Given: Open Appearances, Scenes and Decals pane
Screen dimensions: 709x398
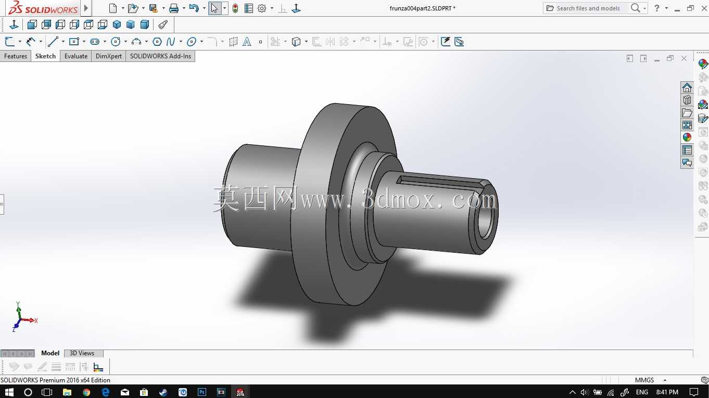Looking at the screenshot, I should click(x=687, y=138).
